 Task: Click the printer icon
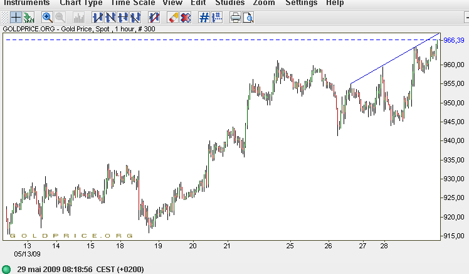(235, 18)
